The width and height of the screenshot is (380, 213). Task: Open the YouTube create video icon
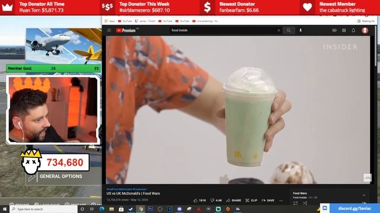click(334, 30)
